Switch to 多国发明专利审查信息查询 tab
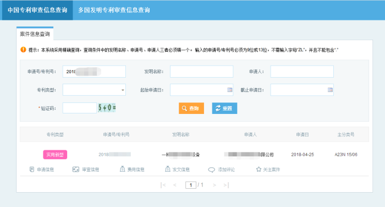The height and width of the screenshot is (207, 385). (114, 10)
